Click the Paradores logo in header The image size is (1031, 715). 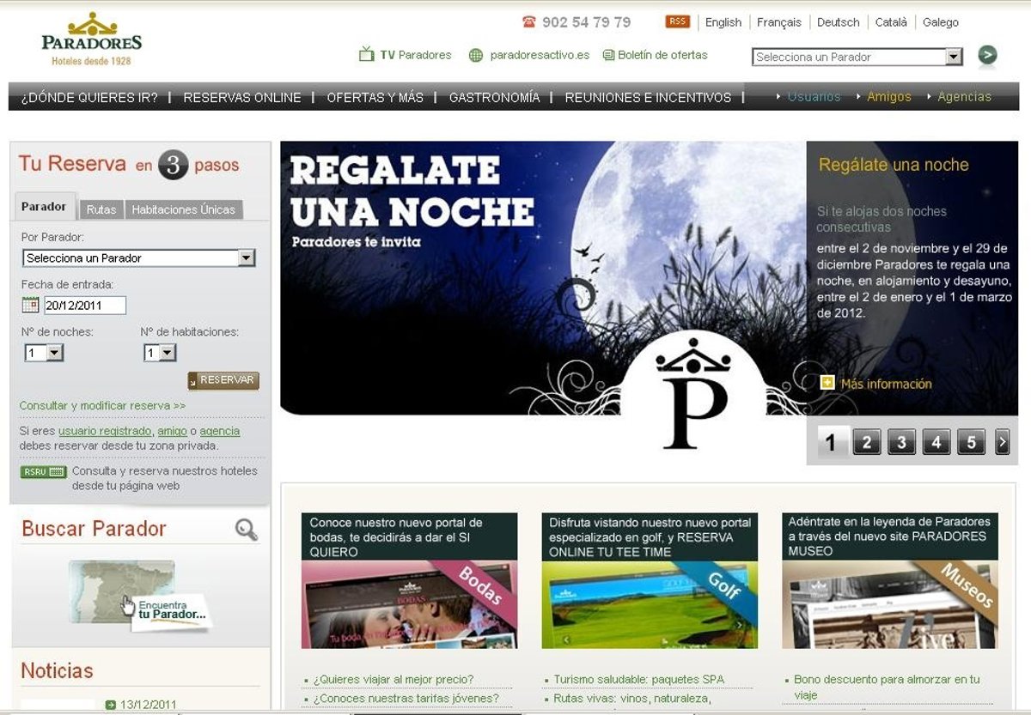(x=91, y=39)
